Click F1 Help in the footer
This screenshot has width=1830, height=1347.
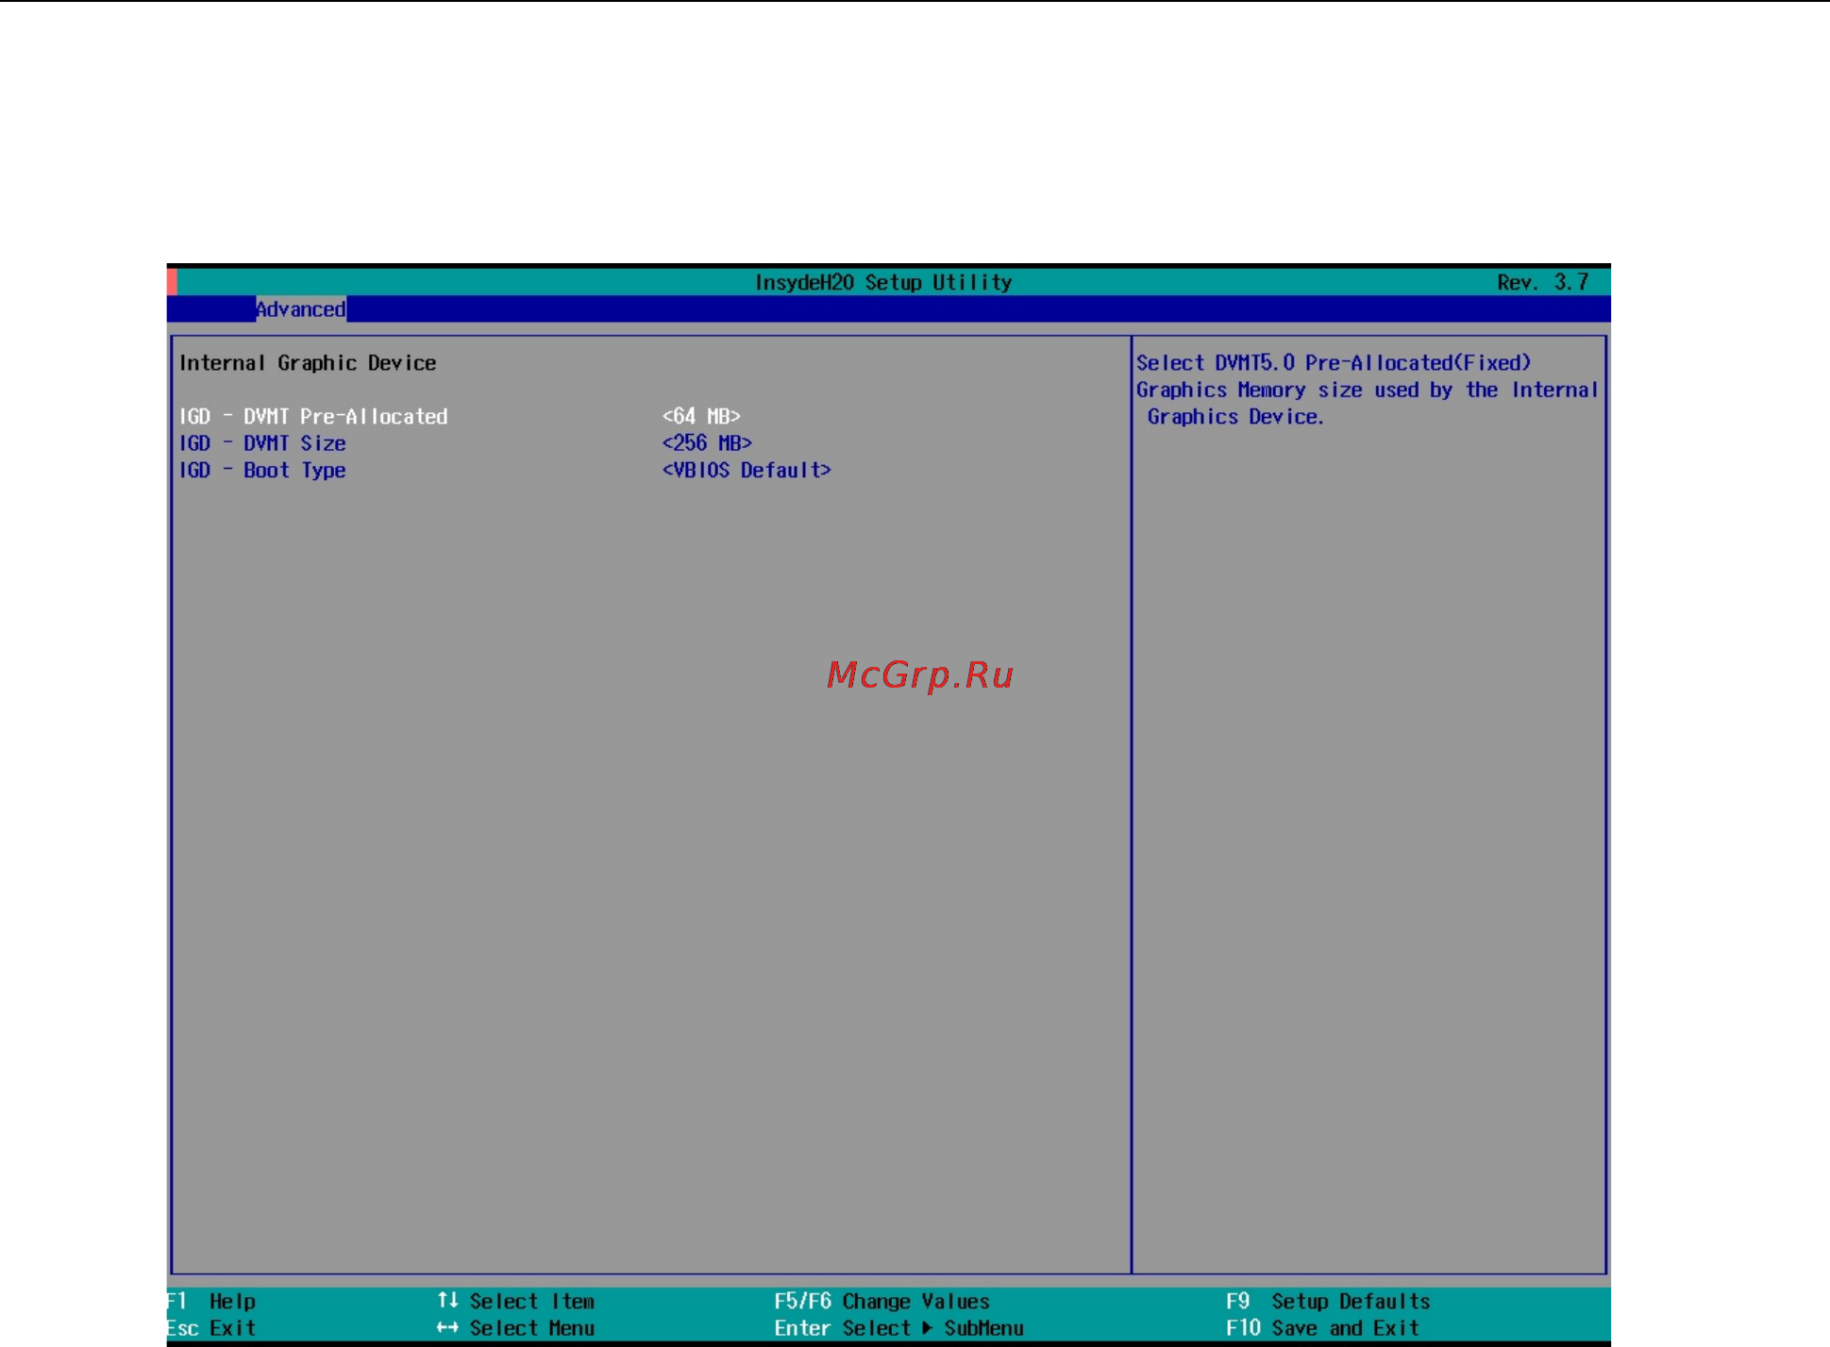(x=211, y=1302)
